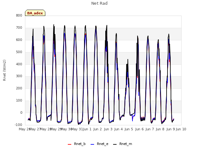Select the Rnet_b legend entry
Screen dimensions: 200x150
coord(77,144)
